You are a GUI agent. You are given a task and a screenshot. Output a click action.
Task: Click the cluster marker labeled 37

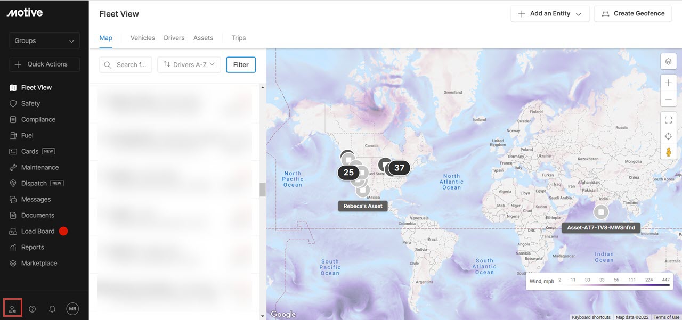[399, 168]
